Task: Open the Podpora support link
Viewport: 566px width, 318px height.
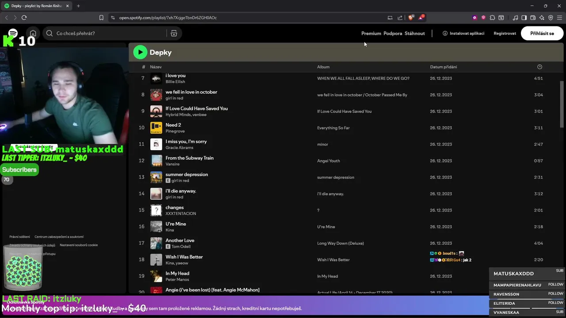Action: pos(393,33)
